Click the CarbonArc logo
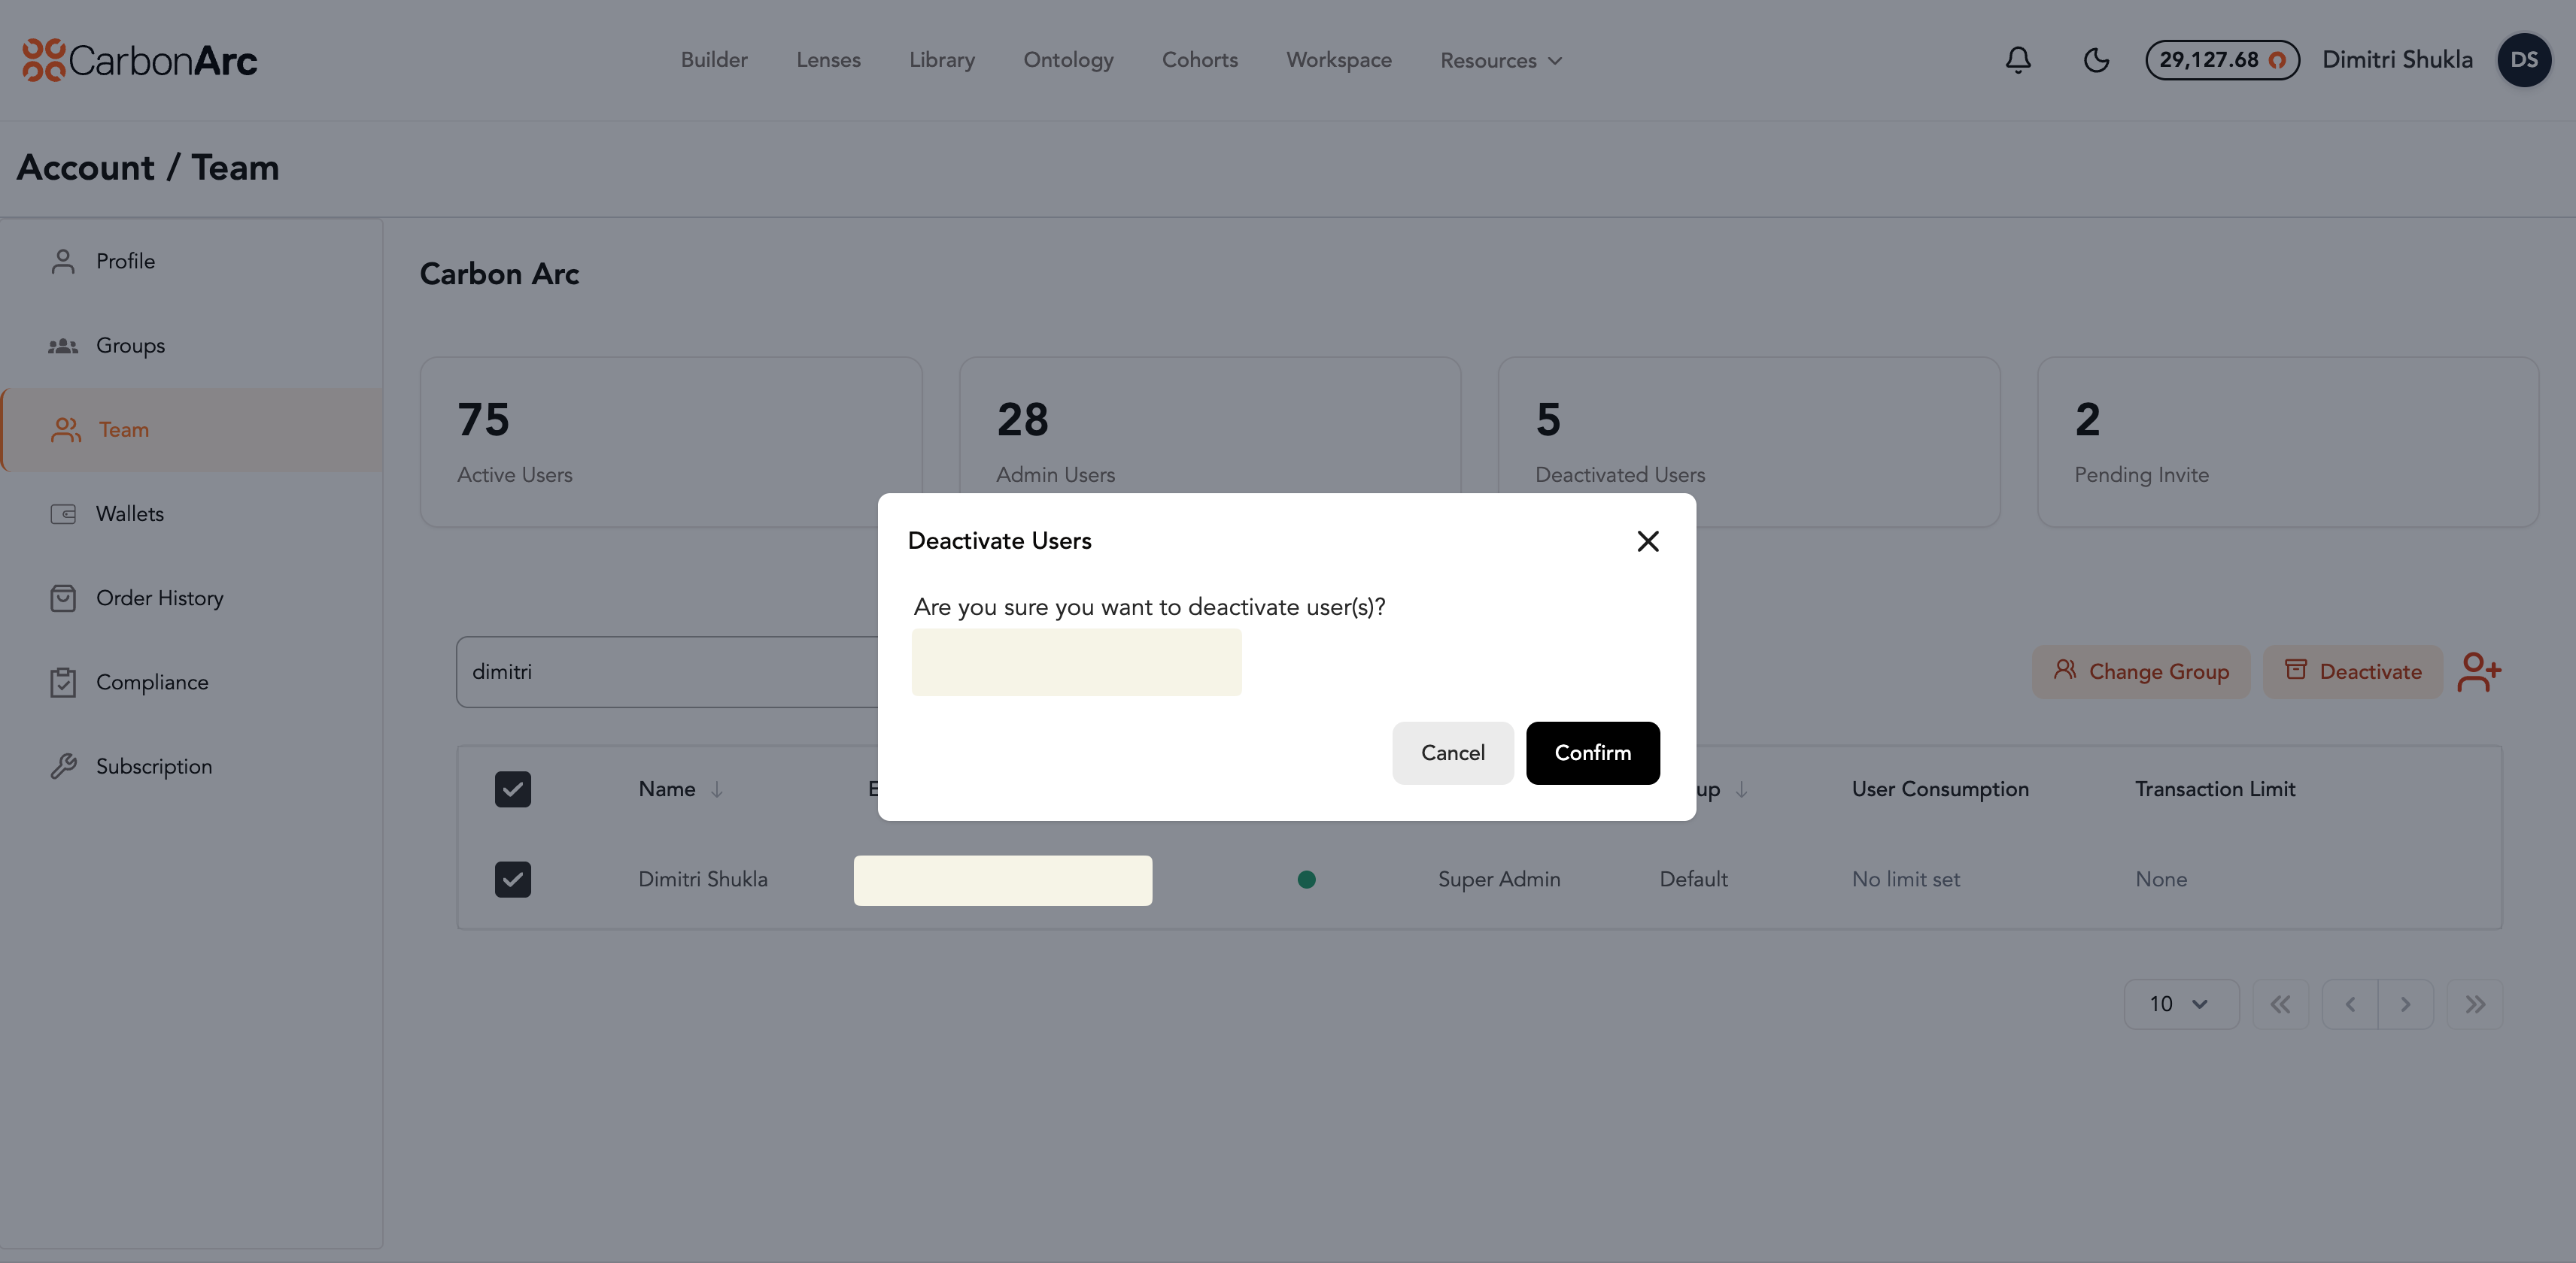This screenshot has width=2576, height=1263. point(140,60)
